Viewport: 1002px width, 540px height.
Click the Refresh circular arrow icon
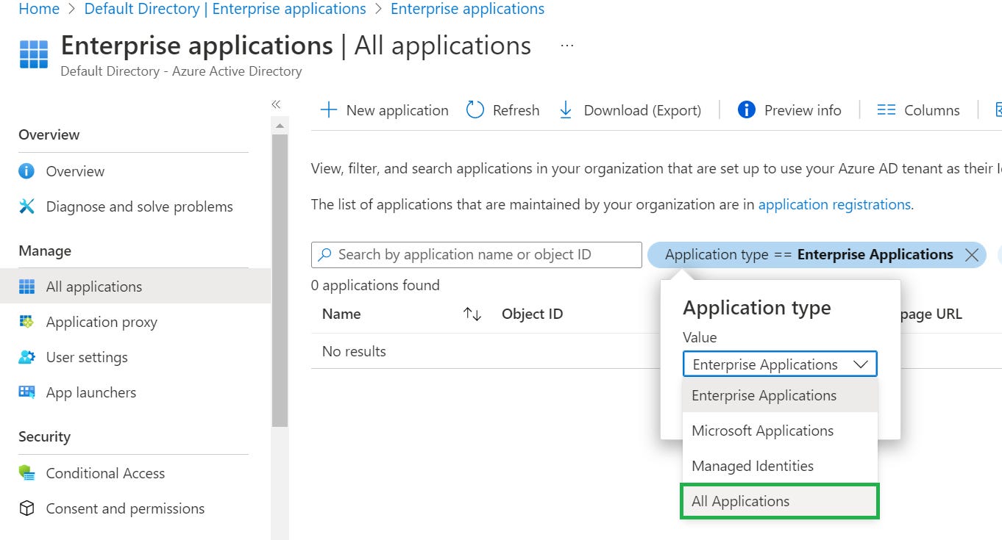(x=475, y=110)
